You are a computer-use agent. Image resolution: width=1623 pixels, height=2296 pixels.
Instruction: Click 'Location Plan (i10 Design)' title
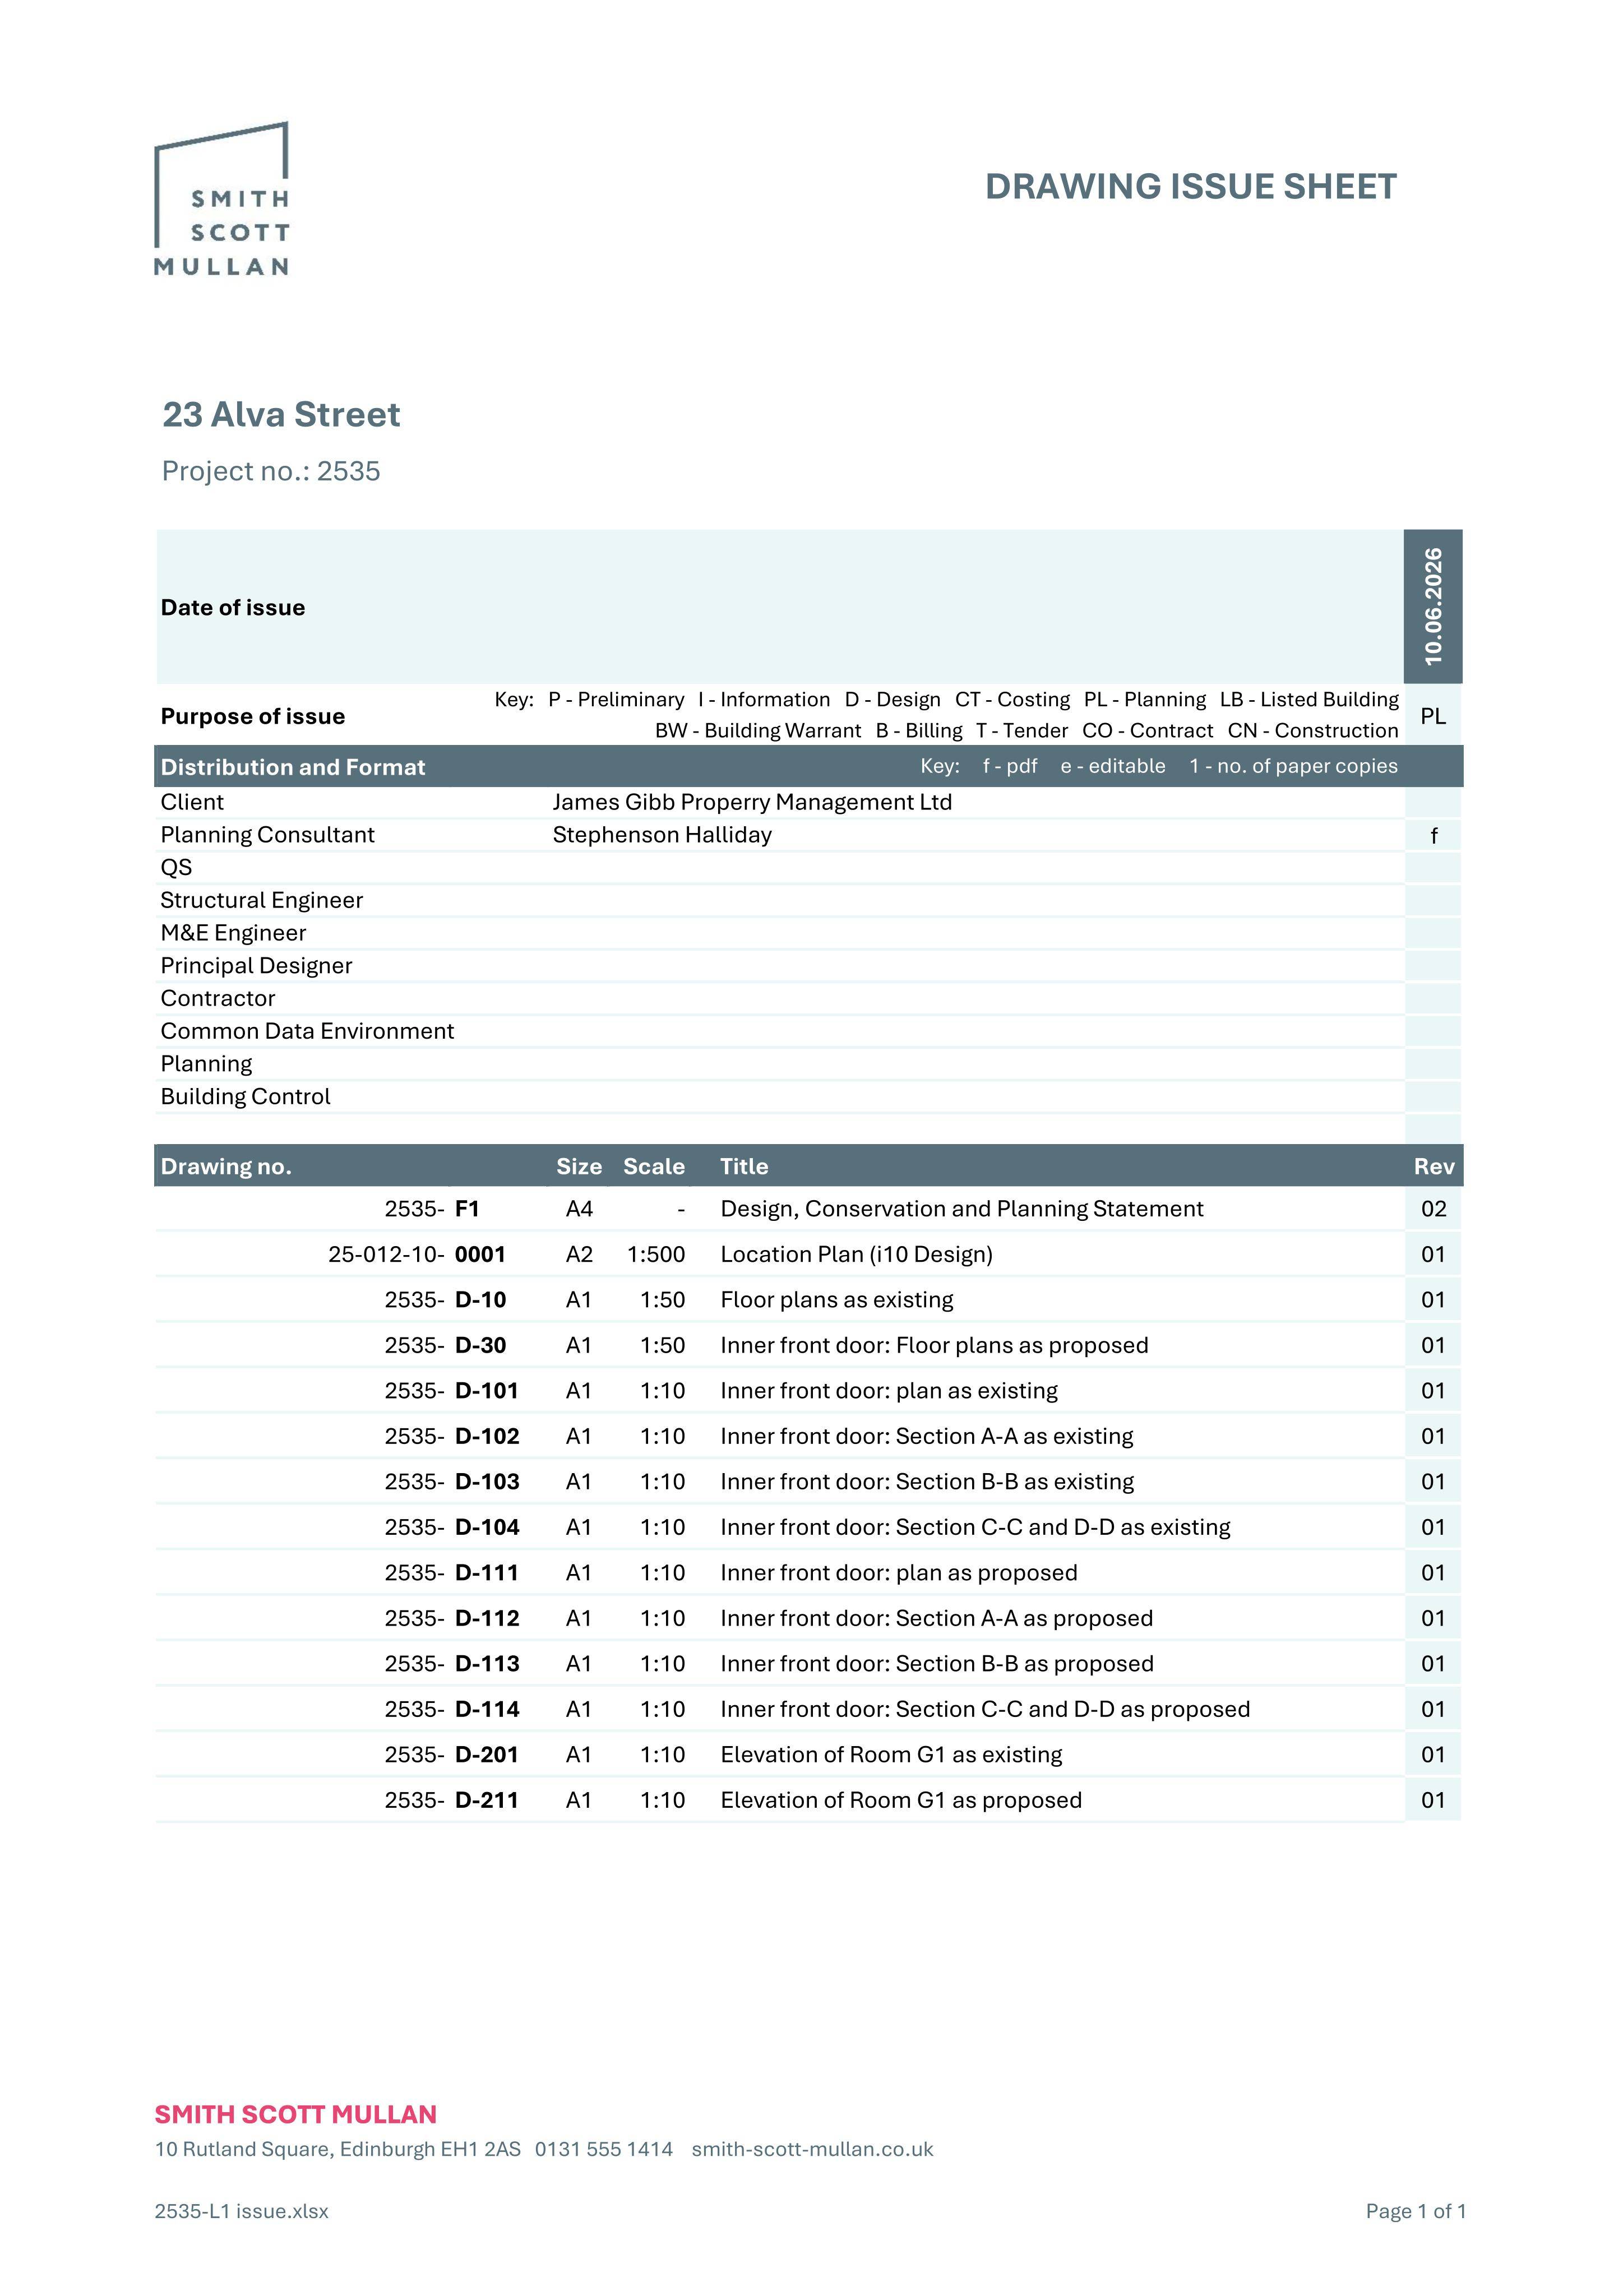[856, 1255]
